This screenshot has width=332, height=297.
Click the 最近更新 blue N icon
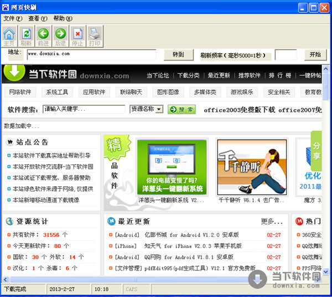tap(111, 221)
